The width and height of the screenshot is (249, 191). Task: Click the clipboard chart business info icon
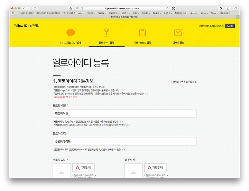coord(142,33)
